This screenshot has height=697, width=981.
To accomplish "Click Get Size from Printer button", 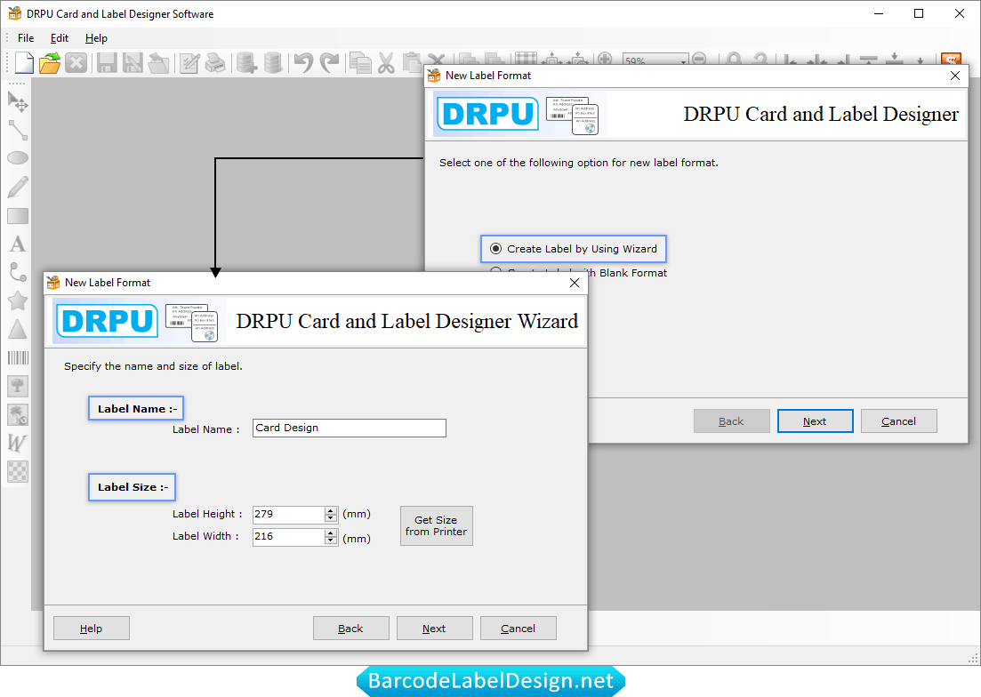I will tap(436, 525).
